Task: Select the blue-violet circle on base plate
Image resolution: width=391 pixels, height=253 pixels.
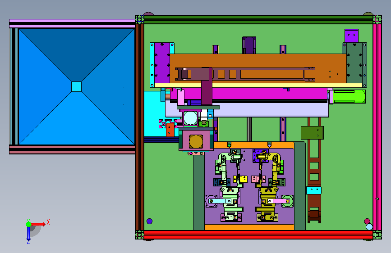Action: tap(149, 221)
